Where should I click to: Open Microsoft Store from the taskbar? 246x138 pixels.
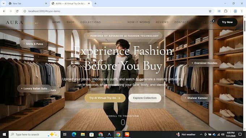92,134
